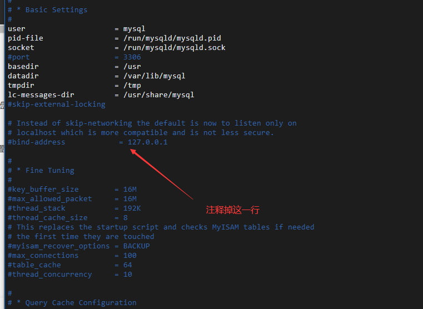Place cursor on #max_connections line
This screenshot has height=309, width=423.
coord(43,256)
